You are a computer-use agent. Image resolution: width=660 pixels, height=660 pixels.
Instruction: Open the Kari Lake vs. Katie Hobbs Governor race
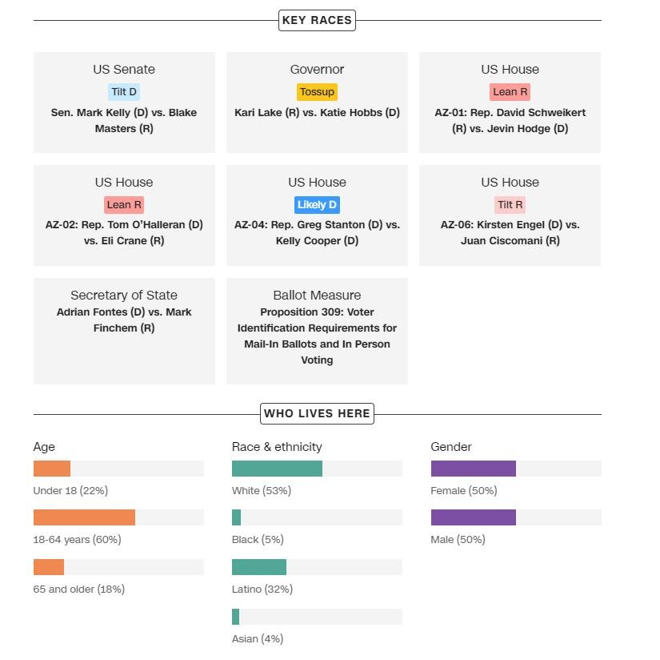click(x=317, y=113)
